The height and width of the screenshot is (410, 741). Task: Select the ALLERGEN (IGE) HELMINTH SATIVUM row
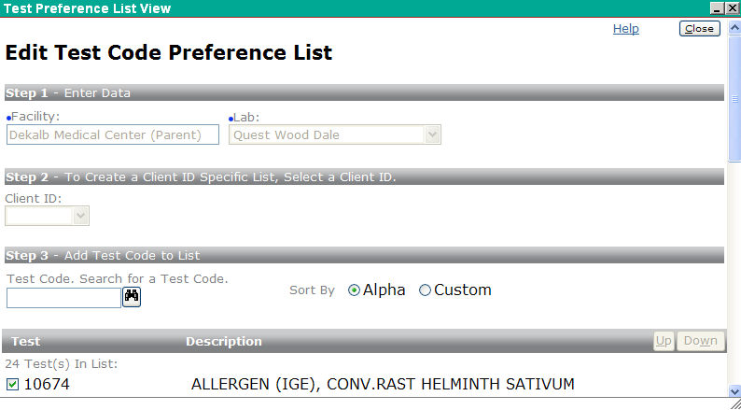coord(364,385)
